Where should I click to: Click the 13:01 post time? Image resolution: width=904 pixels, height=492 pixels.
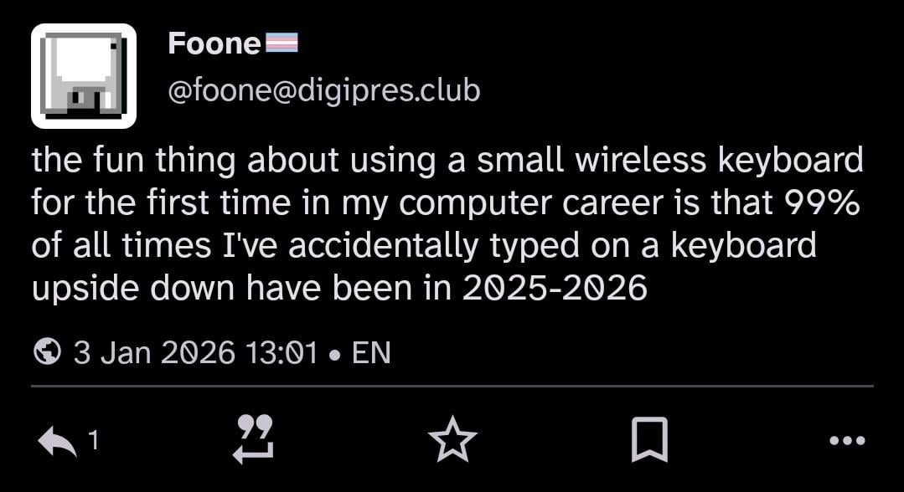(282, 352)
